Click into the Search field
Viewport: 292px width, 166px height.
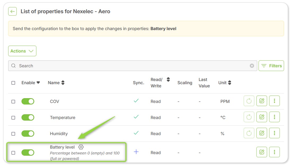[x=133, y=66]
